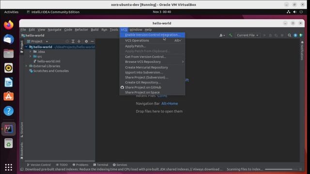Click the download pre-built shared indexes message
The image size is (310, 174).
(x=124, y=169)
